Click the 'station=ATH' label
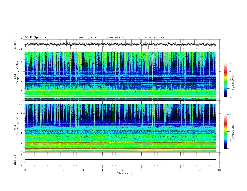The height and width of the screenshot is (191, 247). [x=116, y=37]
